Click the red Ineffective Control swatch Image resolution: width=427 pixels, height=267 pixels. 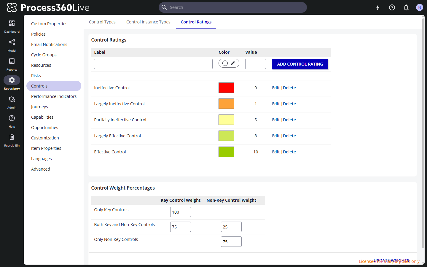click(x=226, y=88)
